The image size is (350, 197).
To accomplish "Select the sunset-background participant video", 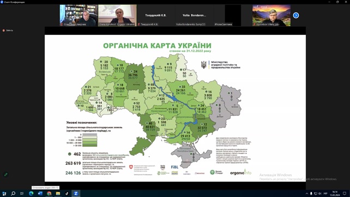I will pyautogui.click(x=271, y=15).
